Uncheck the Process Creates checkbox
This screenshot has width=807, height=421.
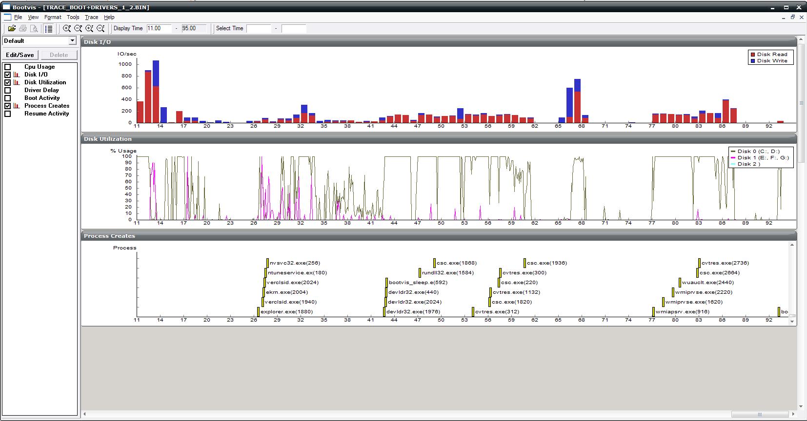click(8, 106)
